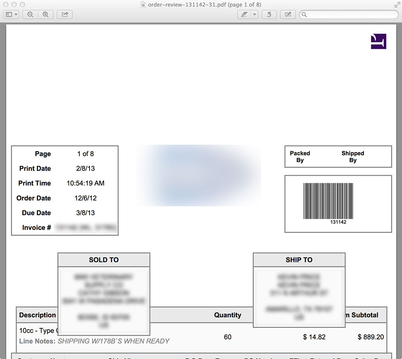Expand the highlight color dropdown arrow

pos(254,15)
